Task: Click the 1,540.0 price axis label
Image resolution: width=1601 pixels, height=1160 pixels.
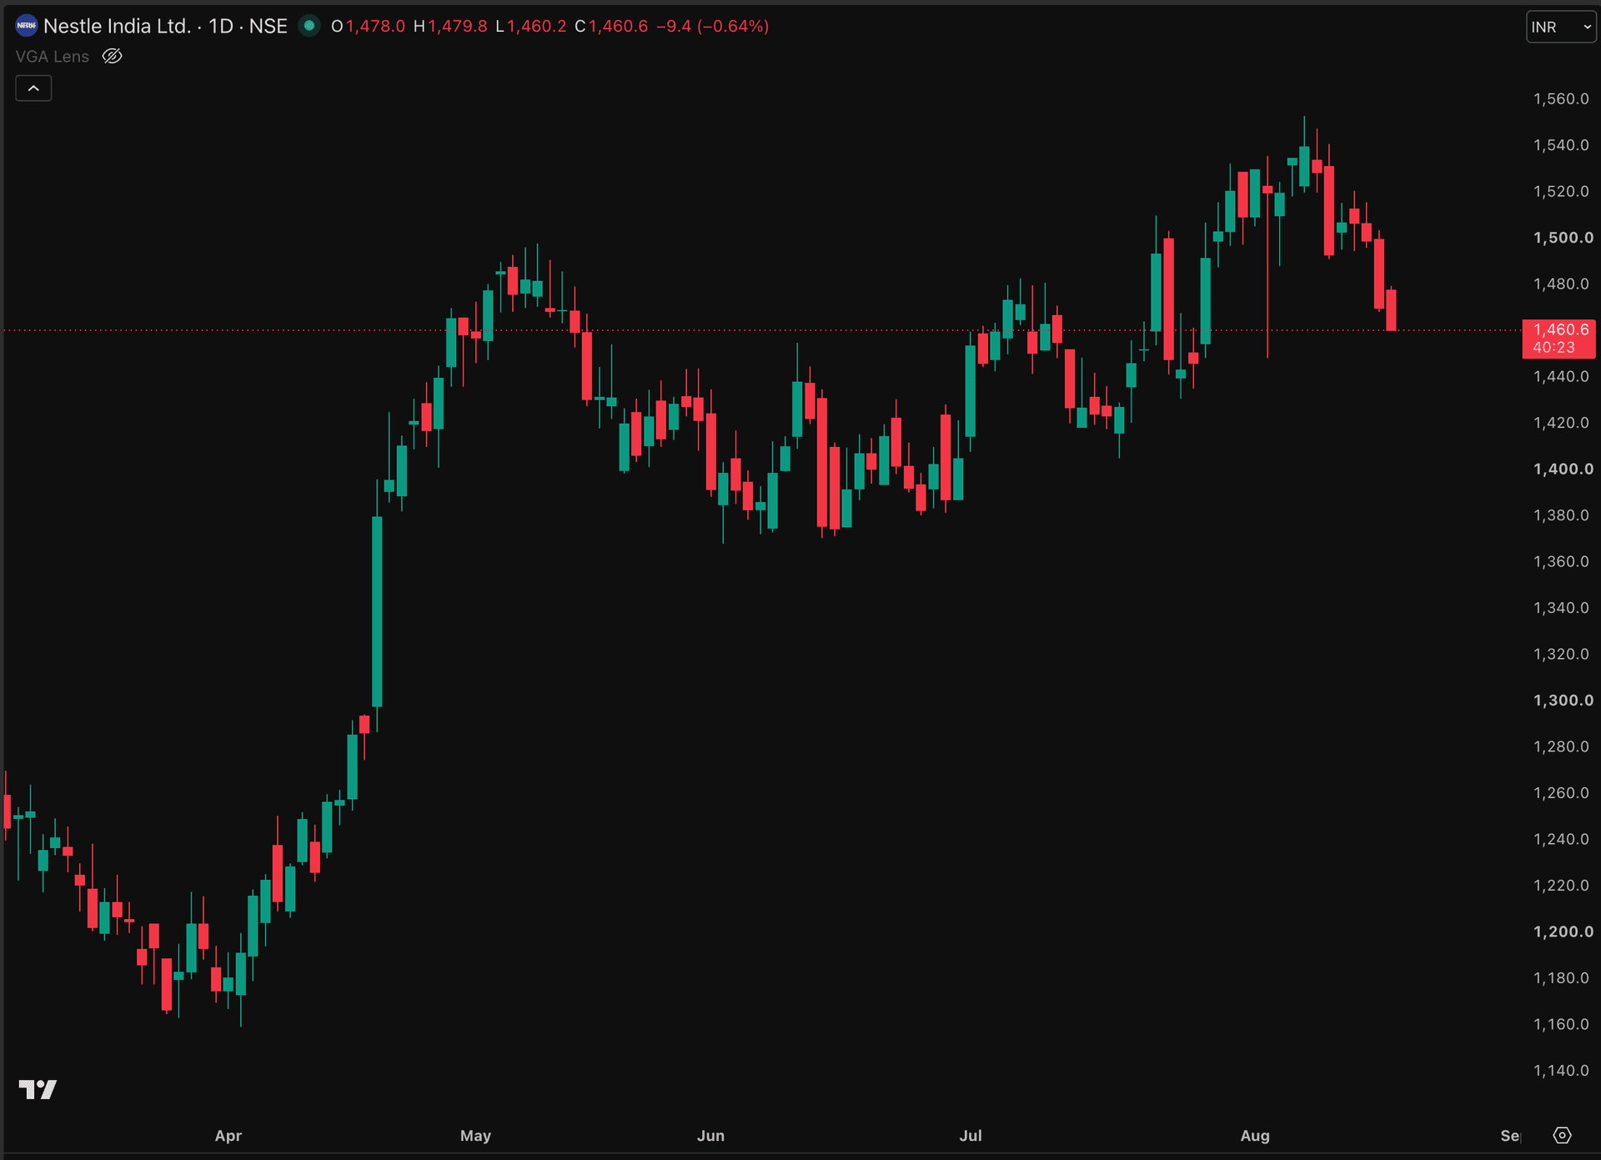Action: tap(1561, 145)
